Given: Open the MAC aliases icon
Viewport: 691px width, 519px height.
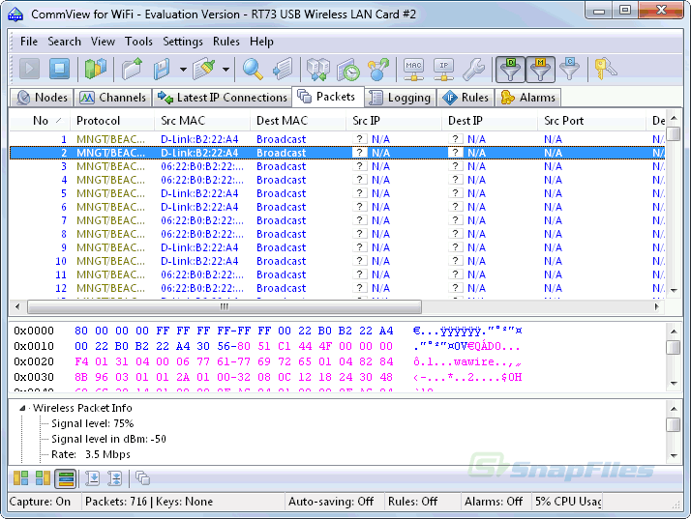Looking at the screenshot, I should pyautogui.click(x=413, y=69).
